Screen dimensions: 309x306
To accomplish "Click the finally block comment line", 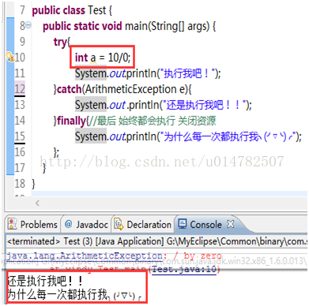I will pyautogui.click(x=134, y=121).
